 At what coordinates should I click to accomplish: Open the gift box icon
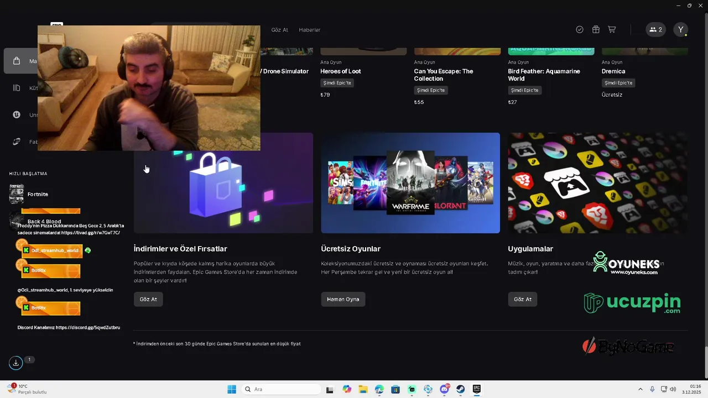click(x=596, y=30)
